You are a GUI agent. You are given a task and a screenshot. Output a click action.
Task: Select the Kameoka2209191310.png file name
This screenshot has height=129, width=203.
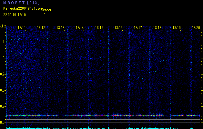click(x=24, y=8)
